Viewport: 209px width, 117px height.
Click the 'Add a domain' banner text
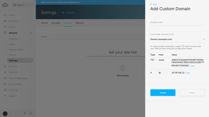click(60, 2)
